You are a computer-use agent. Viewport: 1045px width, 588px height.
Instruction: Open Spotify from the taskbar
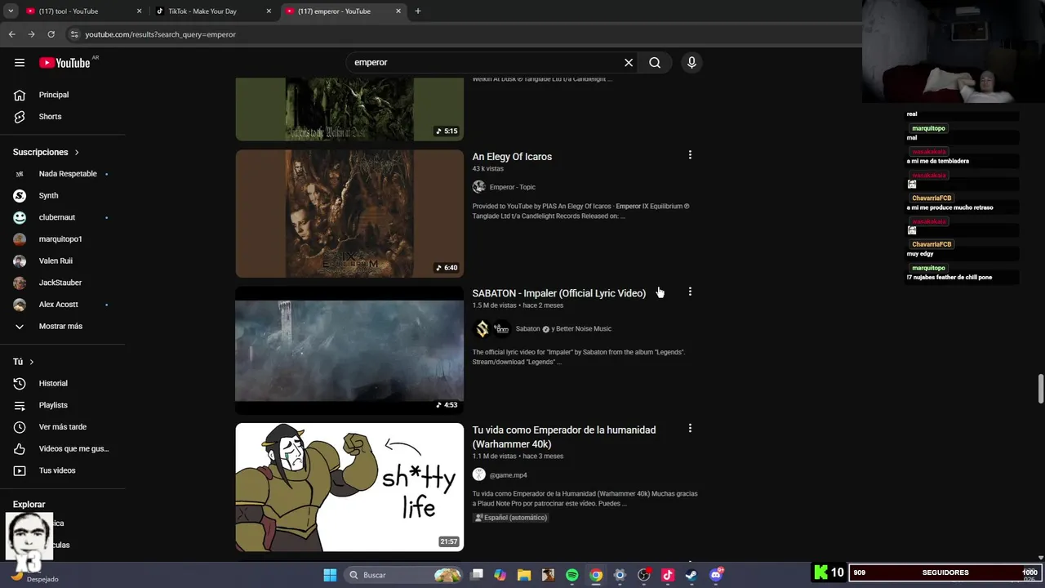(572, 575)
